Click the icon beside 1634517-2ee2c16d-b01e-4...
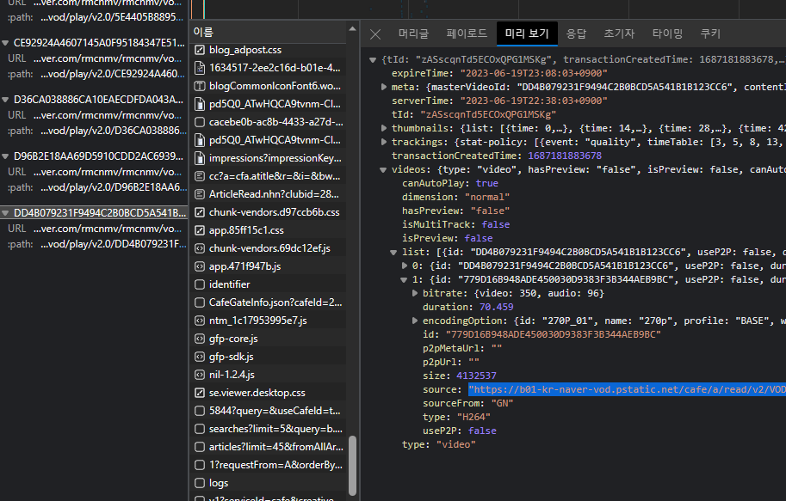 [x=200, y=68]
